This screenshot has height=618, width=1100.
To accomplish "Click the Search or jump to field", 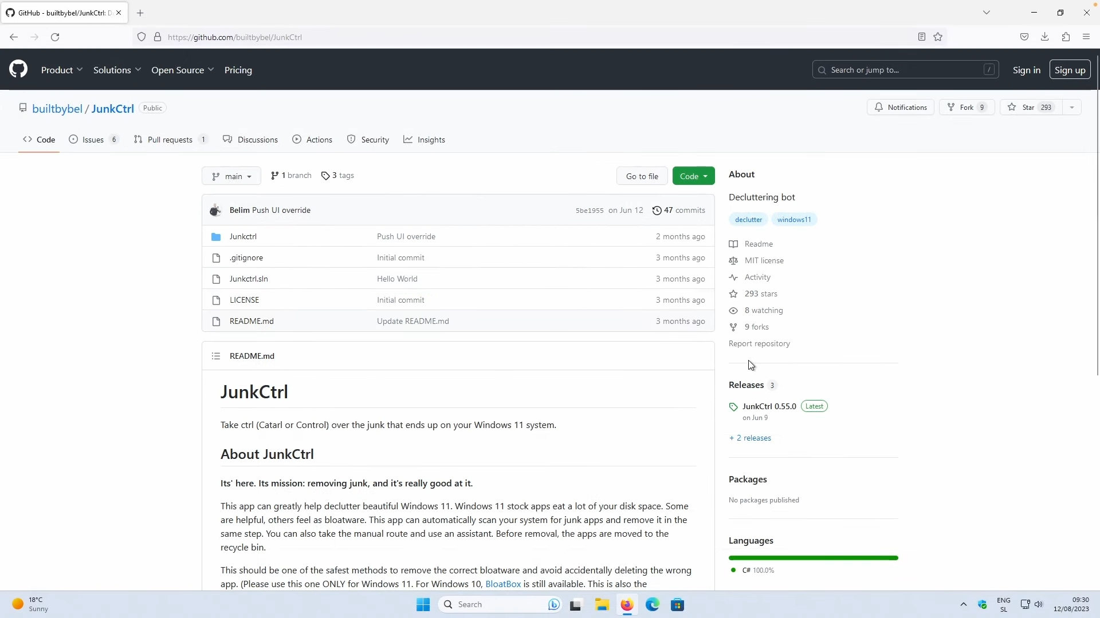I will 905,70.
